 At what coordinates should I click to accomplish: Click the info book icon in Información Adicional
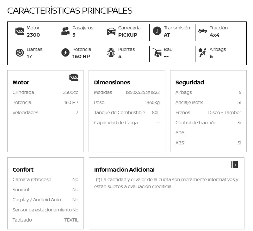tap(235, 164)
